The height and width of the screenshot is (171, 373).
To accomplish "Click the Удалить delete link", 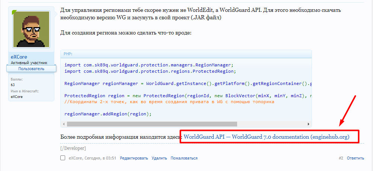I will pyautogui.click(x=159, y=158).
